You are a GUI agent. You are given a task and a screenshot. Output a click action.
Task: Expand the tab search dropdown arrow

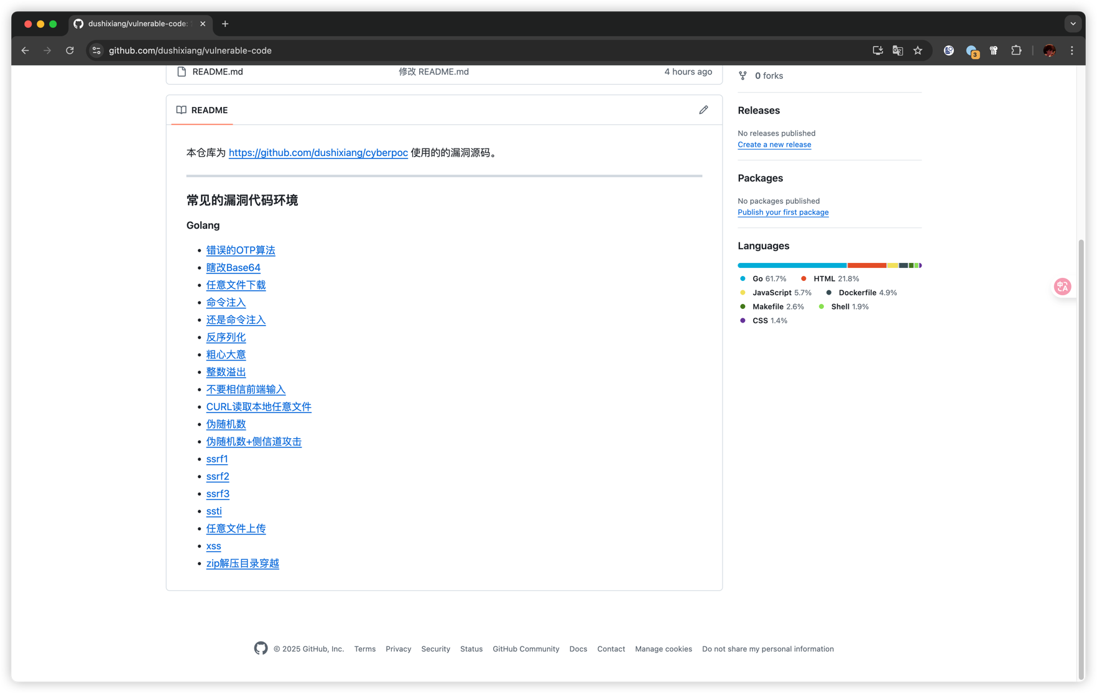pyautogui.click(x=1073, y=24)
